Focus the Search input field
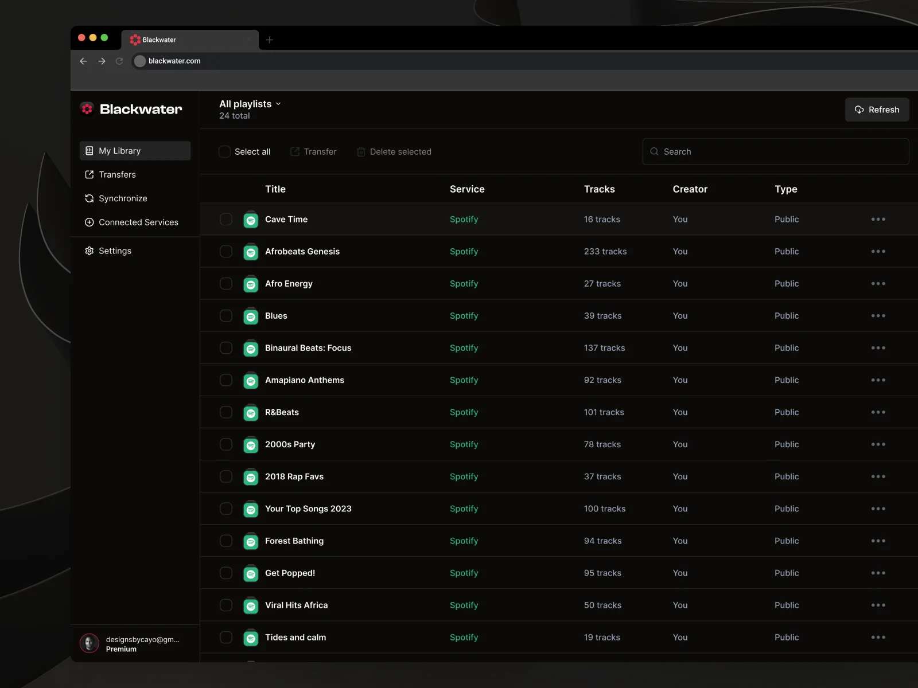The height and width of the screenshot is (688, 918). [776, 152]
